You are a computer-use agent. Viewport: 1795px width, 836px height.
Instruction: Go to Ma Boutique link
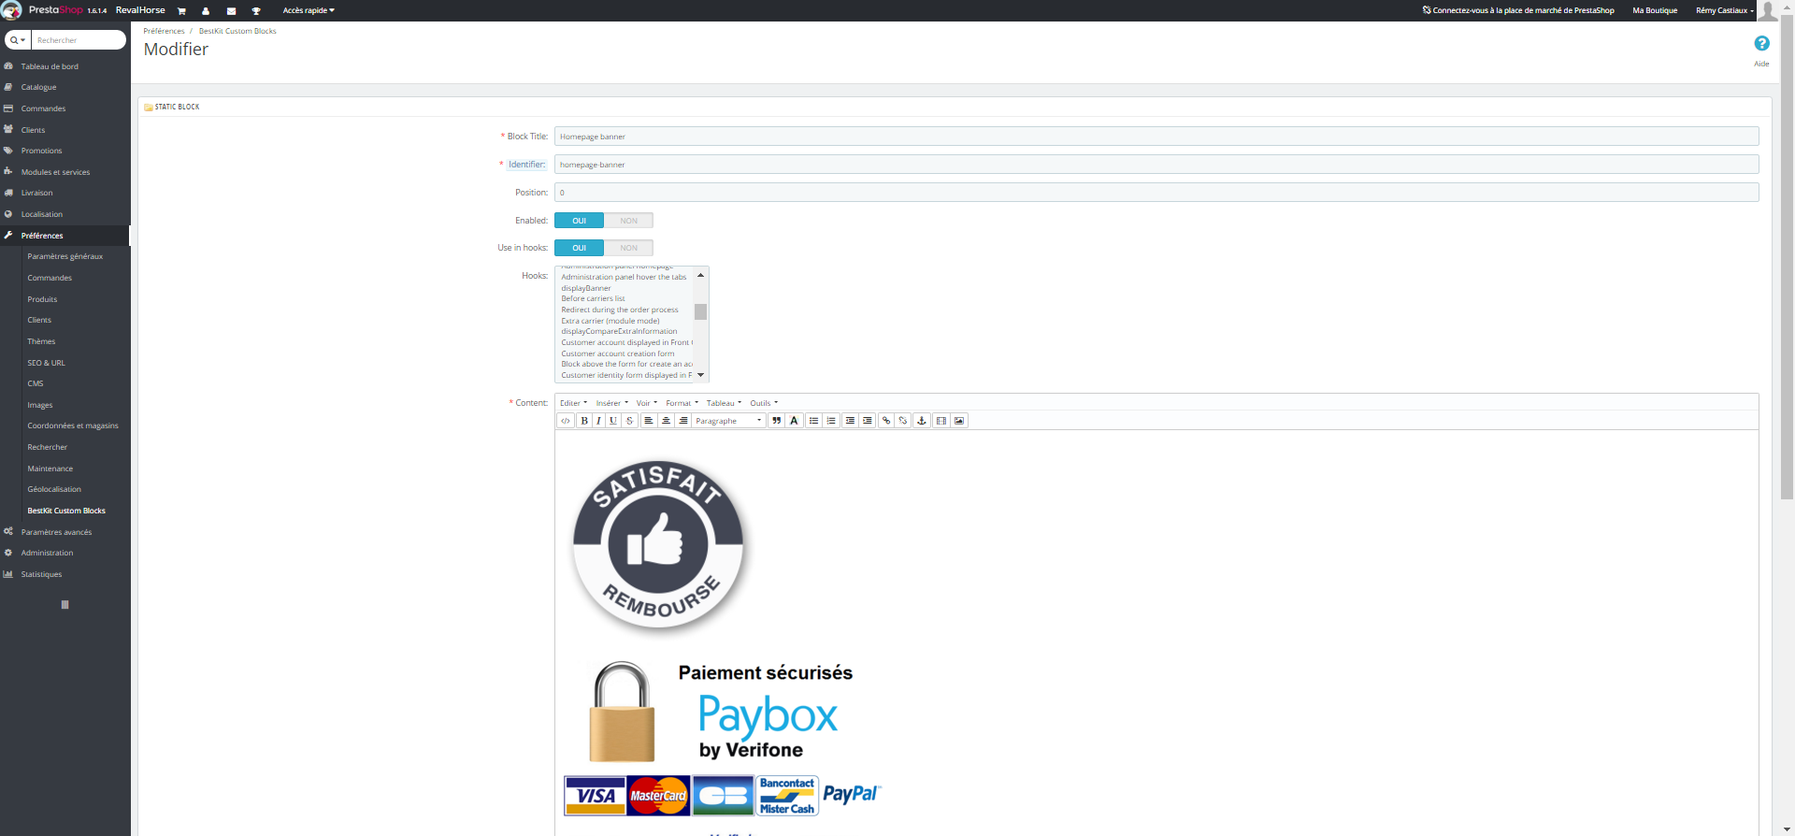tap(1655, 10)
